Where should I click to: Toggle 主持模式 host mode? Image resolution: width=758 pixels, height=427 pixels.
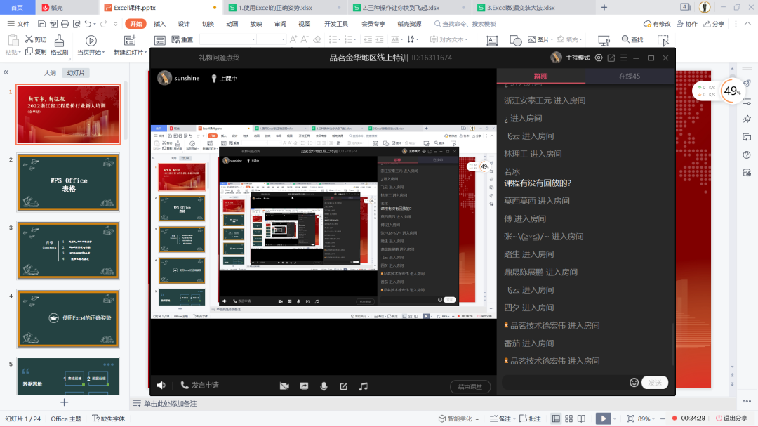click(578, 58)
